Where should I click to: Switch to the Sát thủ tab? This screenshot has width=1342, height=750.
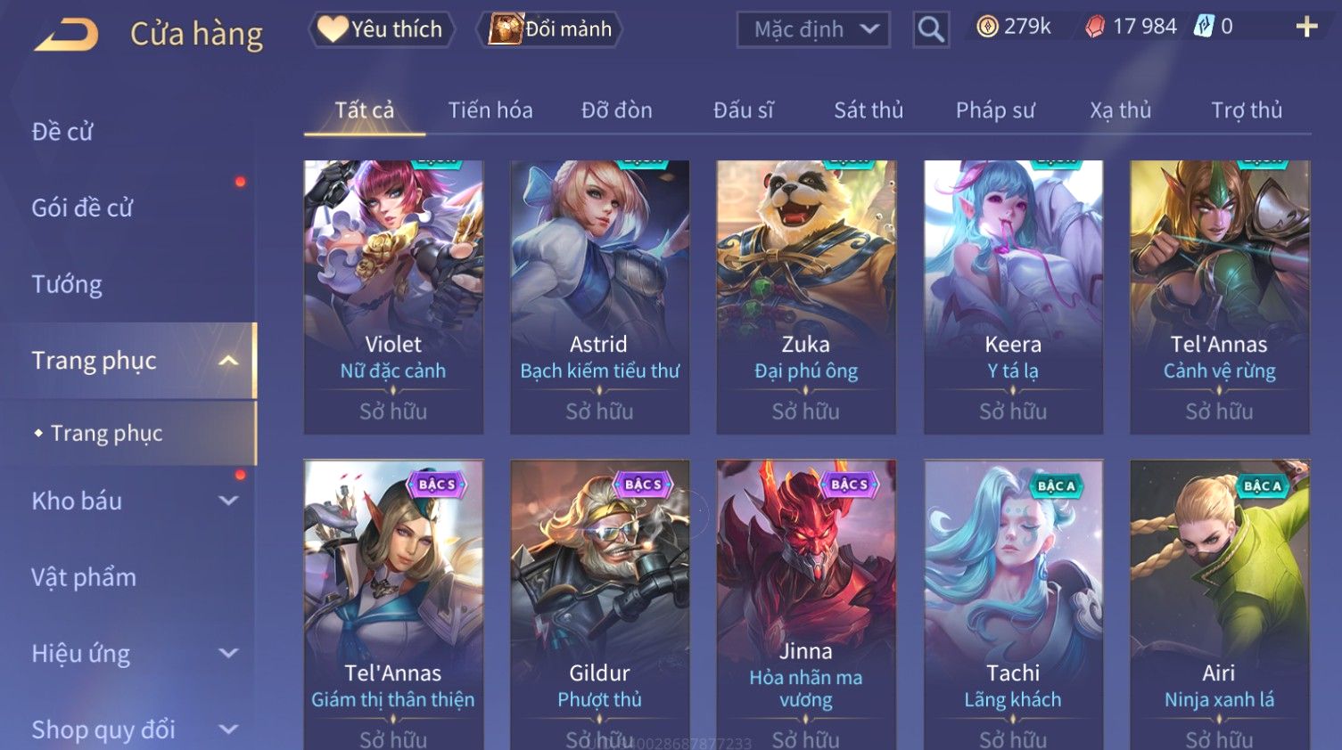tap(869, 110)
